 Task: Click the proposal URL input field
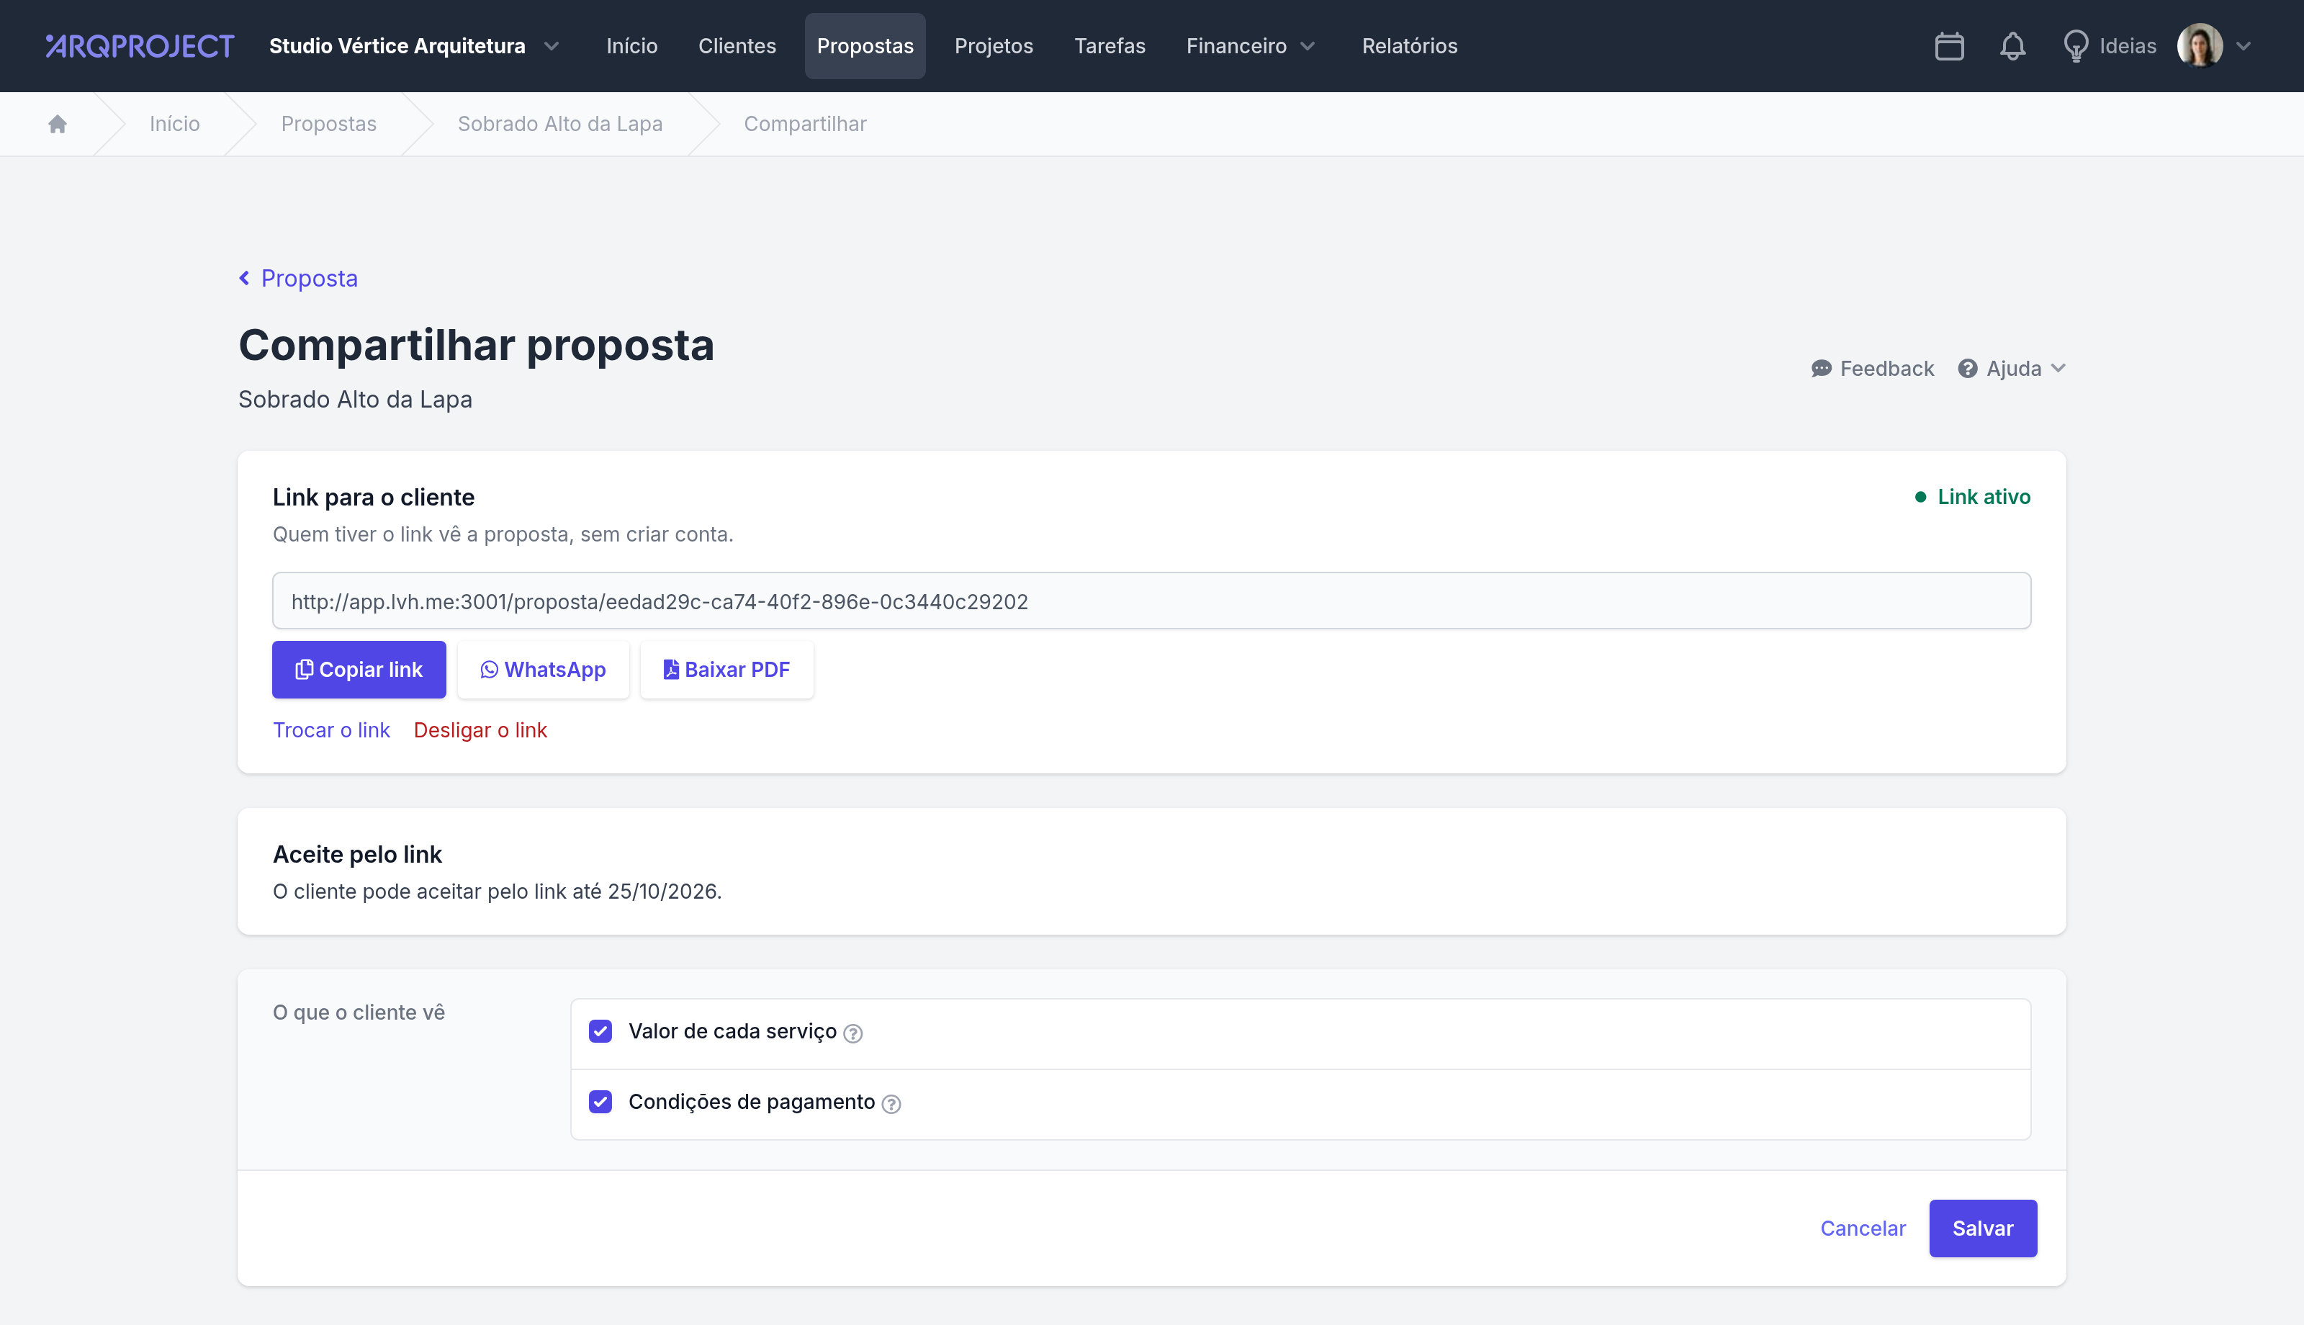click(1151, 601)
